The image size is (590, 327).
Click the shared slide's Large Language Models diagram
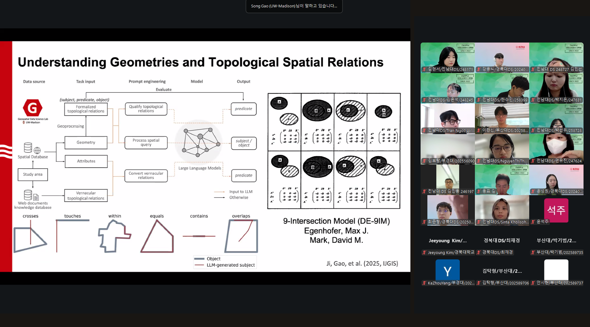[199, 142]
